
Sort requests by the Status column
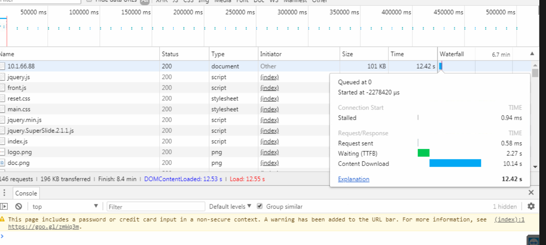[170, 54]
